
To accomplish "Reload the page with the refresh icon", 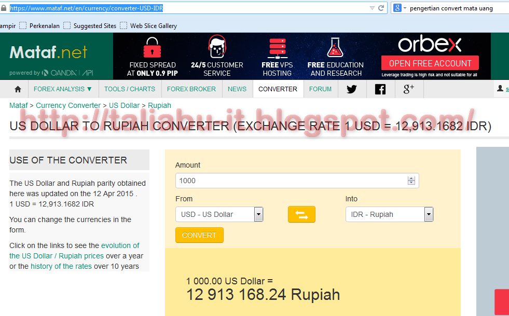I will (x=381, y=8).
